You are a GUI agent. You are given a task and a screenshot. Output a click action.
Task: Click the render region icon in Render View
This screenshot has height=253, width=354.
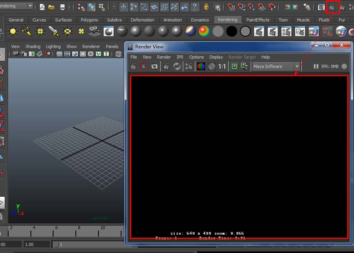[x=143, y=66]
